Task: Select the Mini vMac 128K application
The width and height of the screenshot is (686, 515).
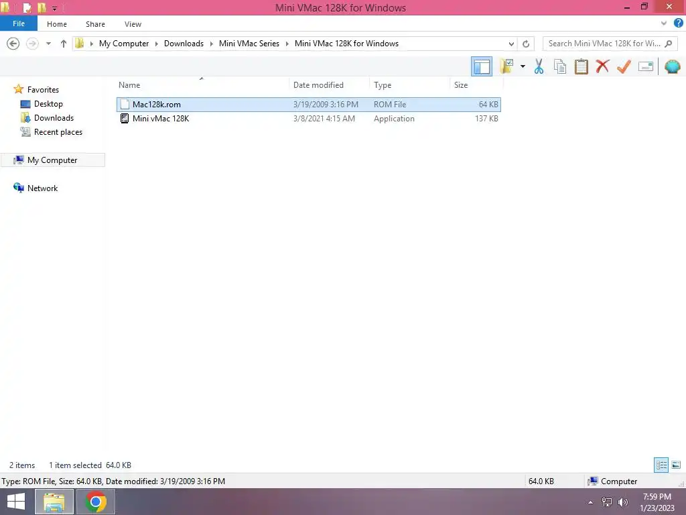Action: click(309, 118)
